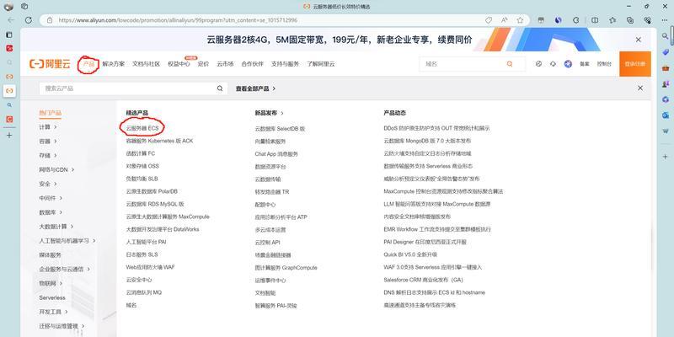
Task: Open the 文档与社区 navigation menu
Action: tap(146, 64)
